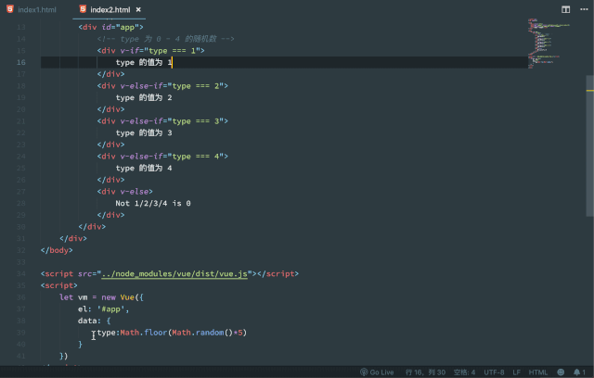
Task: Select the UTF-8 encoding status item
Action: point(494,372)
